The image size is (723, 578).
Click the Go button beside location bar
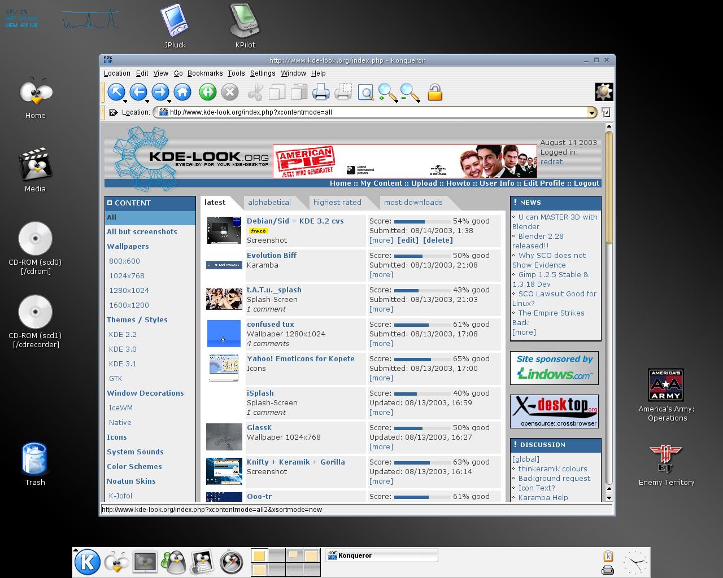606,112
